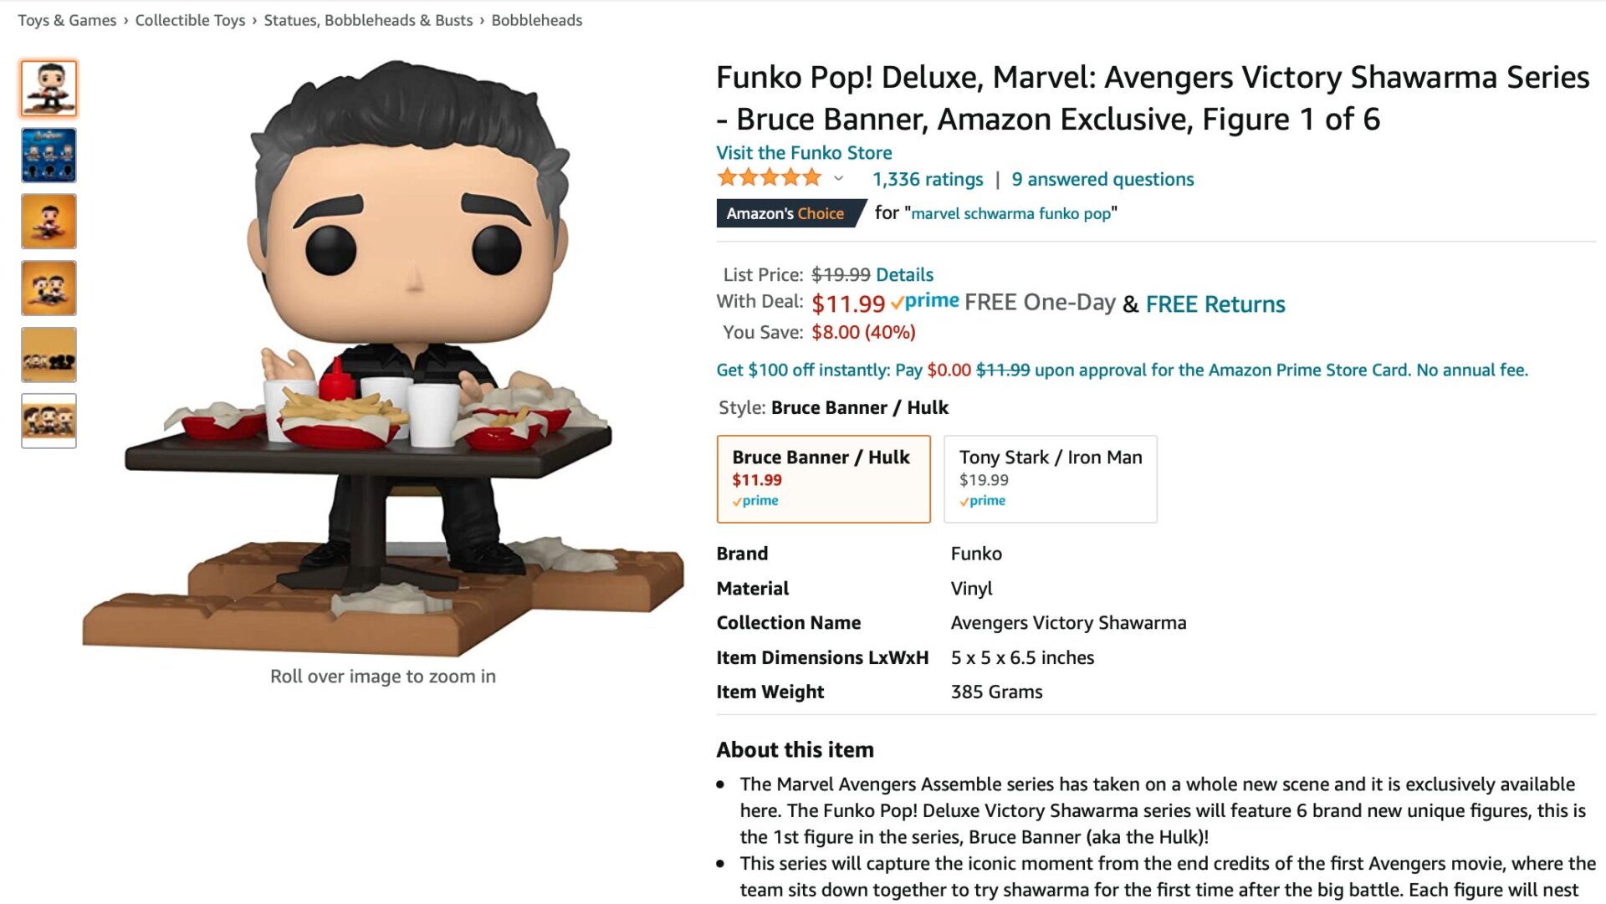Screen dimensions: 1606x904
Task: Open the 1,336 ratings page
Action: click(927, 178)
